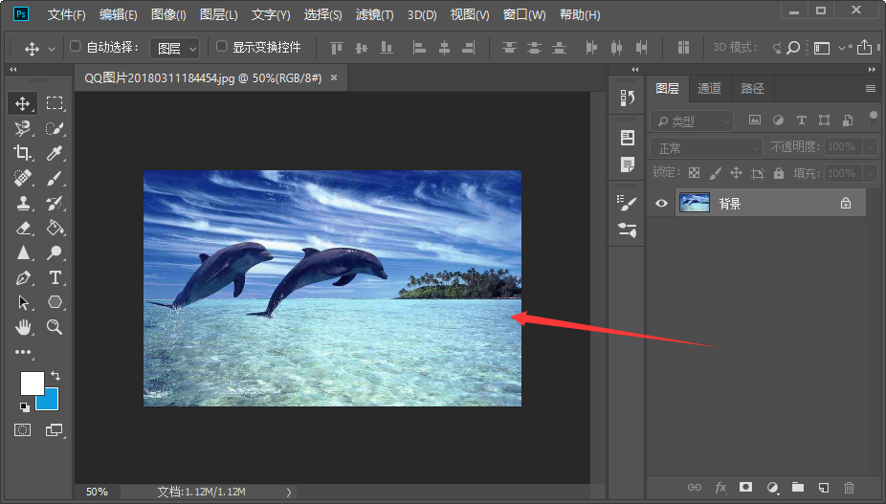Click the Share image icon

(x=864, y=48)
